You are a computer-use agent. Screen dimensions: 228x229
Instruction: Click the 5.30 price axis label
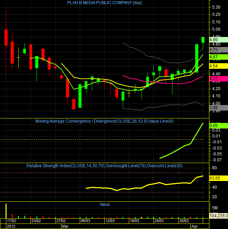point(216,7)
